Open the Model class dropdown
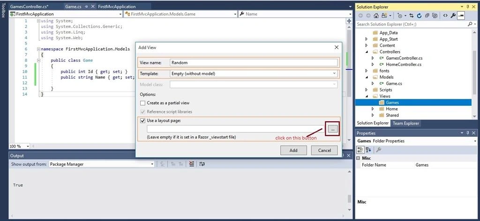The image size is (480, 221). tap(334, 85)
